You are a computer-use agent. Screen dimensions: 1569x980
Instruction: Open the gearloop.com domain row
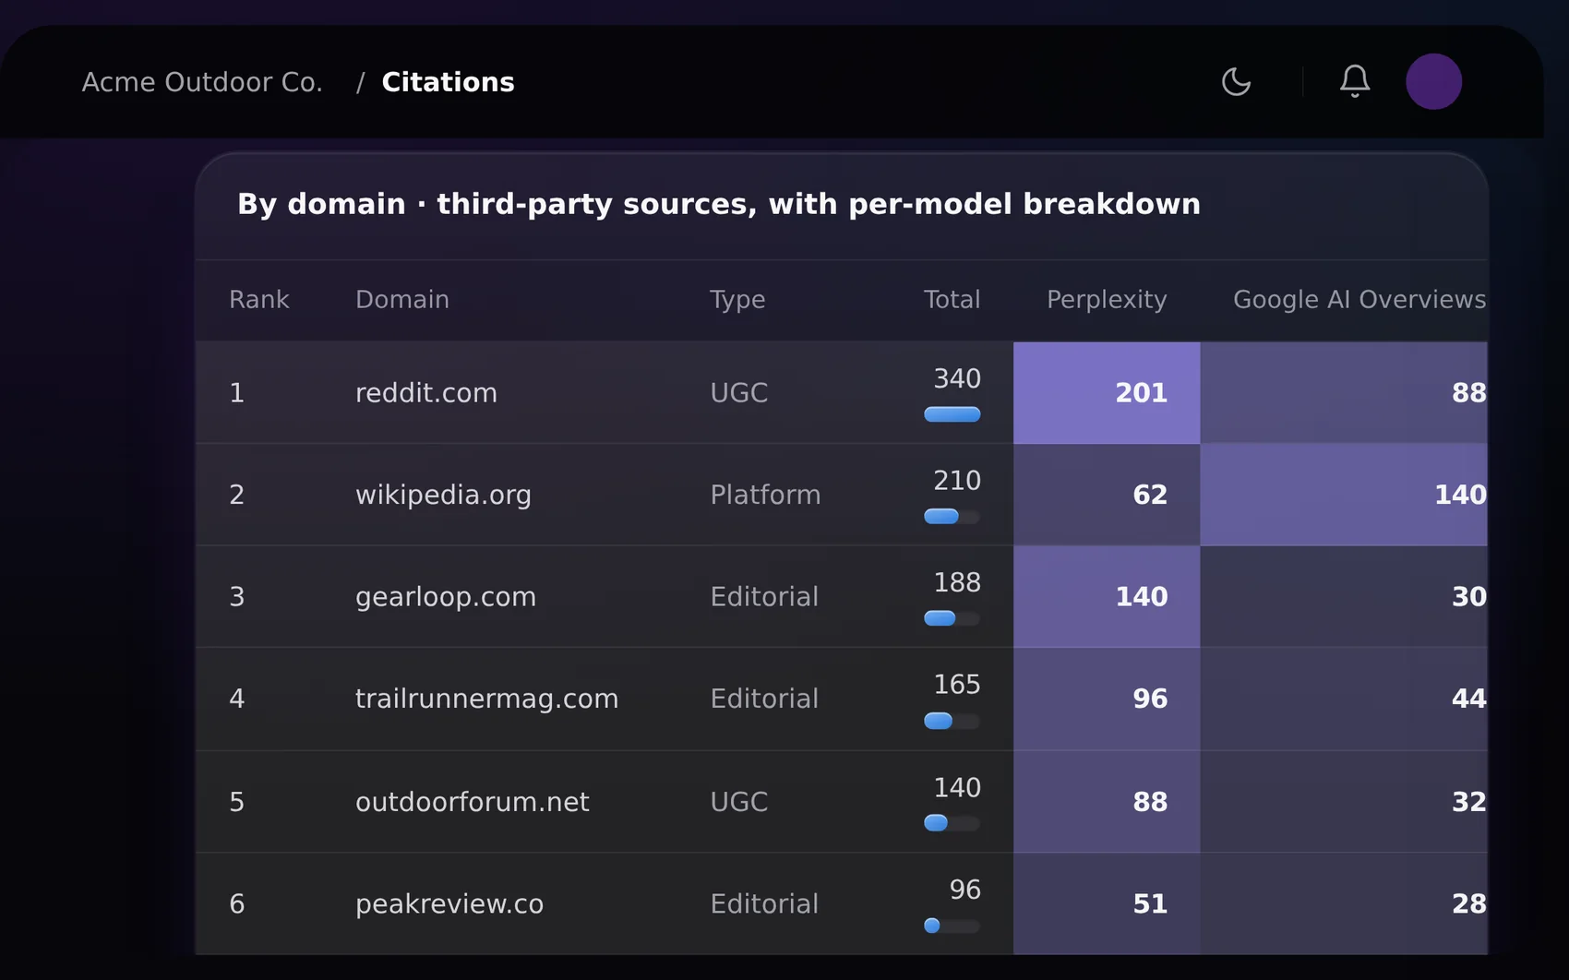tap(842, 597)
